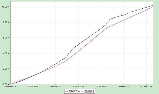Screen dimensions: 159x94
Task: Click the 6.00% y-axis label
Action: pyautogui.click(x=6, y=38)
